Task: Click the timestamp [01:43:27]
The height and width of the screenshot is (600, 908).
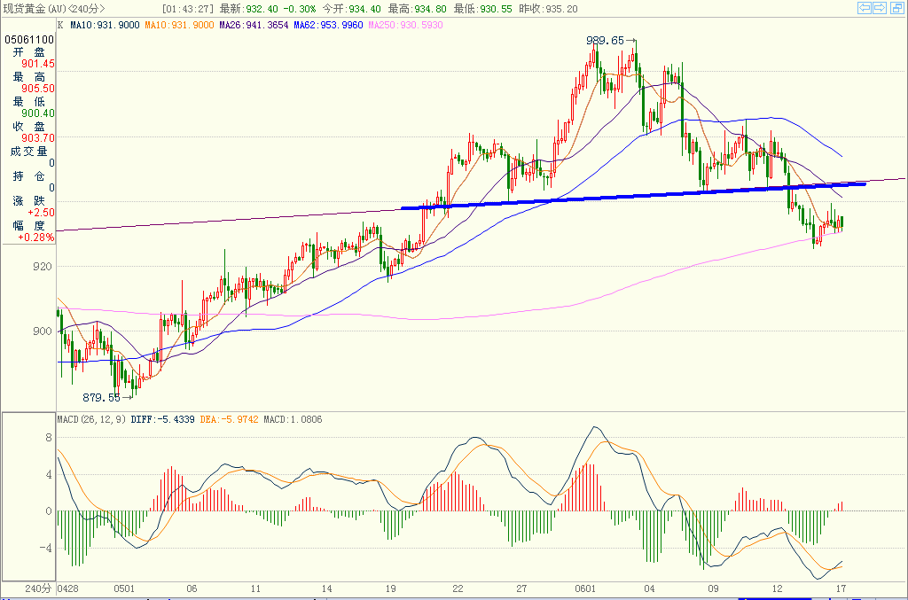Action: pyautogui.click(x=188, y=9)
